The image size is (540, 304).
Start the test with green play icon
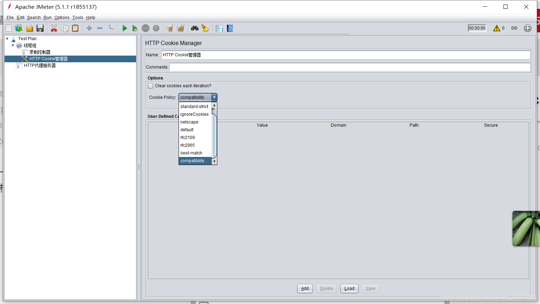click(x=124, y=28)
